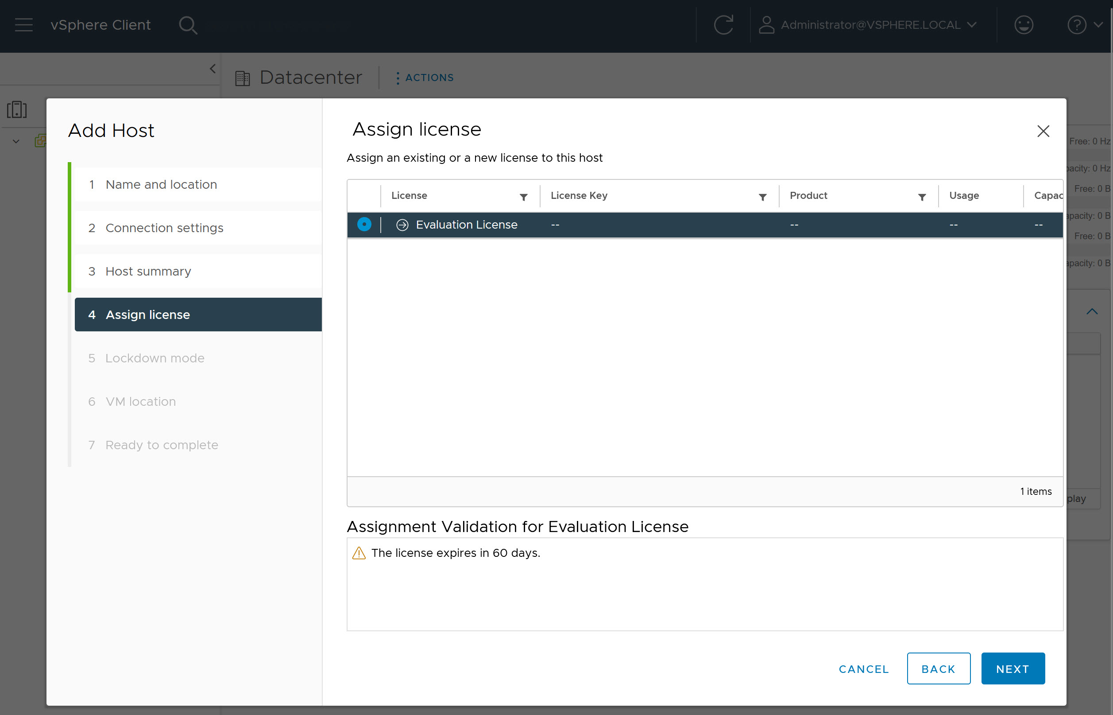Image resolution: width=1113 pixels, height=715 pixels.
Task: Go to step 2 Connection settings
Action: click(x=164, y=228)
